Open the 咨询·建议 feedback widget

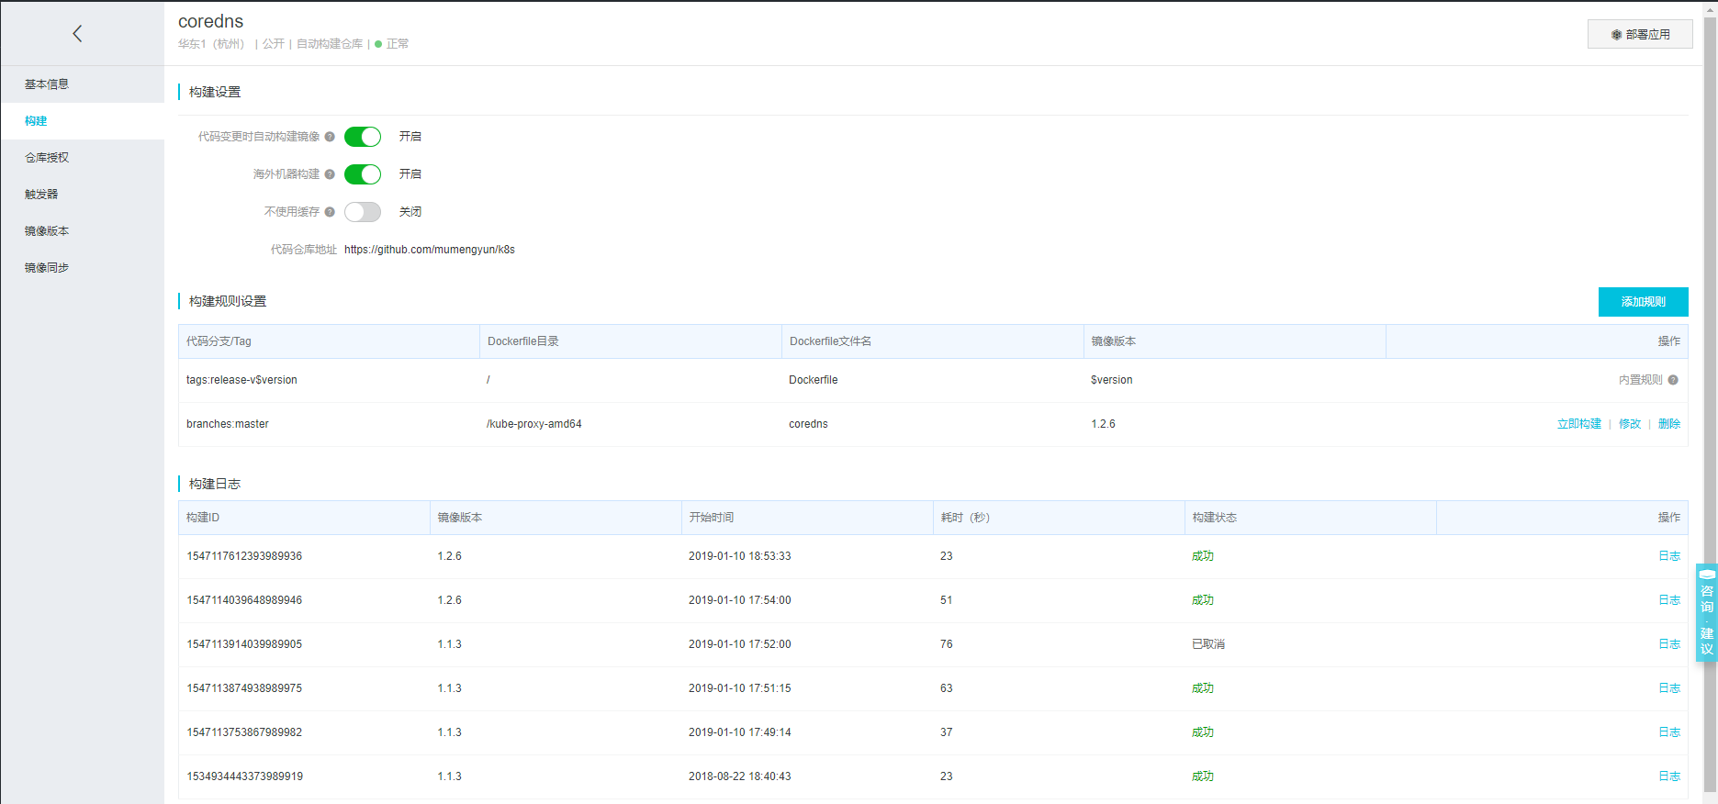(x=1706, y=612)
